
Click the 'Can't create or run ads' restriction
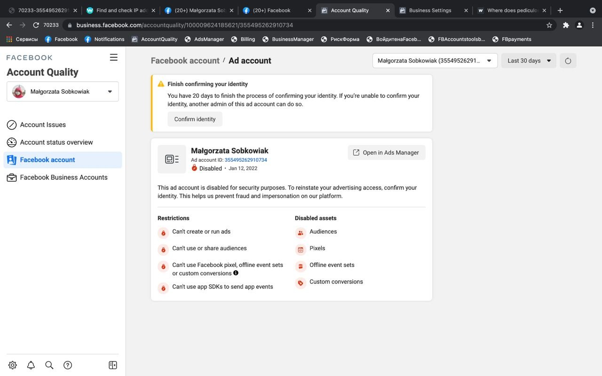tap(201, 232)
